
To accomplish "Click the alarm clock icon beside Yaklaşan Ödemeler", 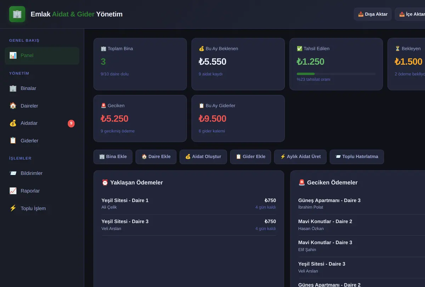I will pos(105,183).
